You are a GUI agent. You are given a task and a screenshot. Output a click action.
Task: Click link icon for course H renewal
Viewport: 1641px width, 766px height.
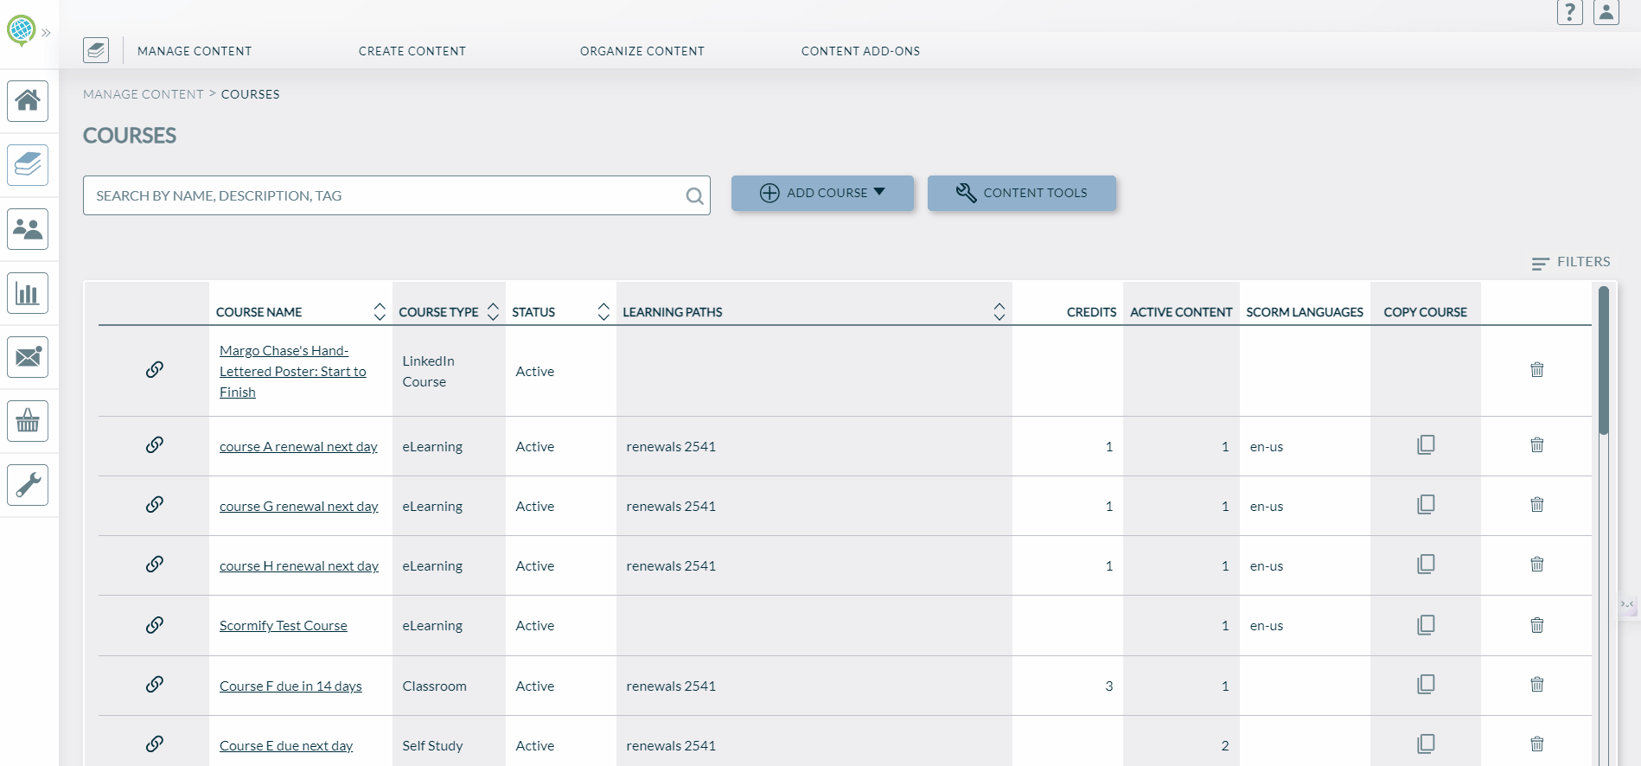coord(155,565)
